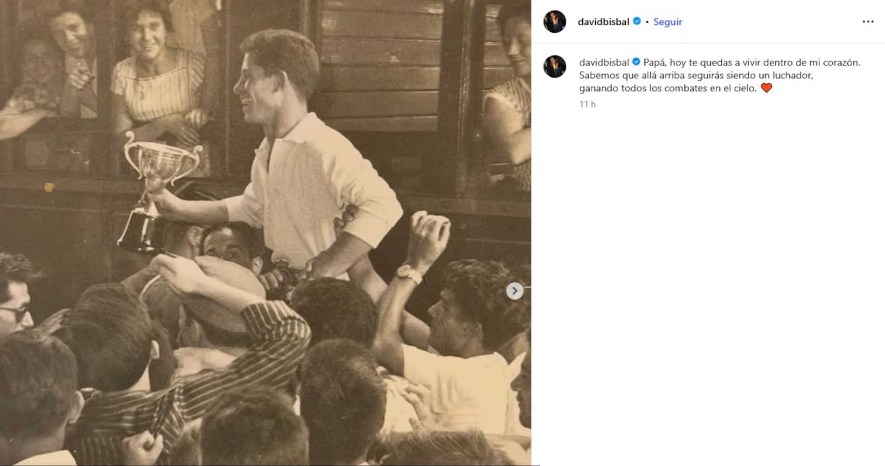This screenshot has height=466, width=885.
Task: Follow davidbisbal with the Seguir button
Action: point(668,22)
